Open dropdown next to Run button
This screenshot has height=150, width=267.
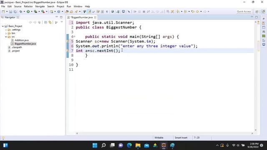(x=32, y=12)
